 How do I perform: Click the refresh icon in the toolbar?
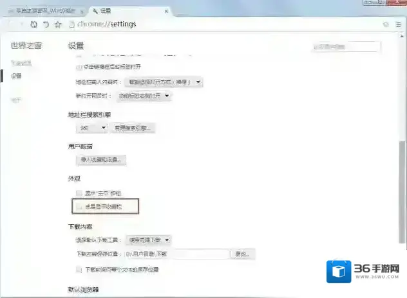[33, 24]
